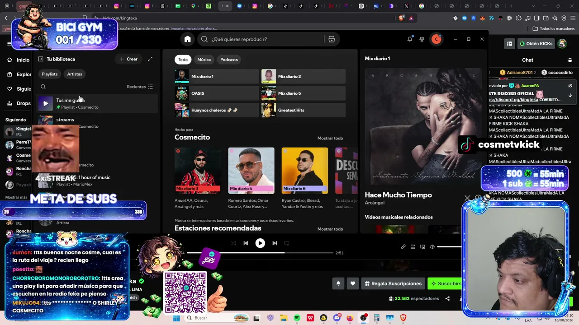
Task: Toggle shuffle in the Spotify player
Action: (233, 243)
